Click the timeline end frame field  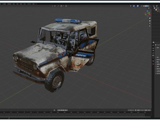coord(148,110)
